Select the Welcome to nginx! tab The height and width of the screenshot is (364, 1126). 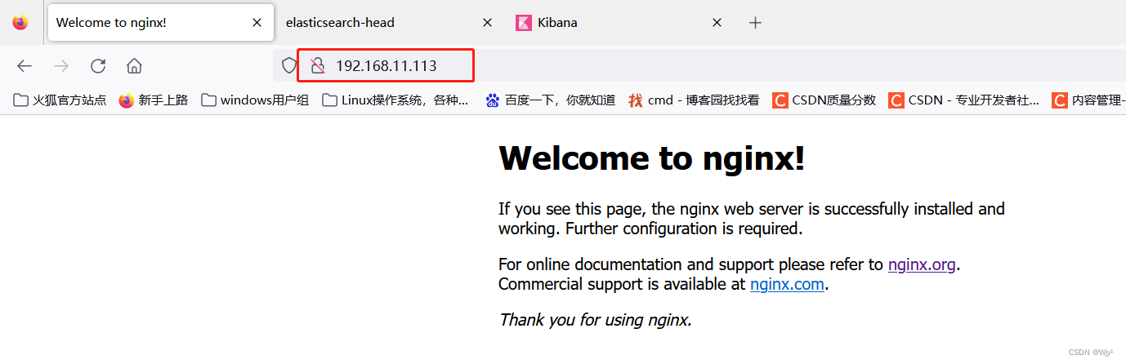pyautogui.click(x=161, y=23)
